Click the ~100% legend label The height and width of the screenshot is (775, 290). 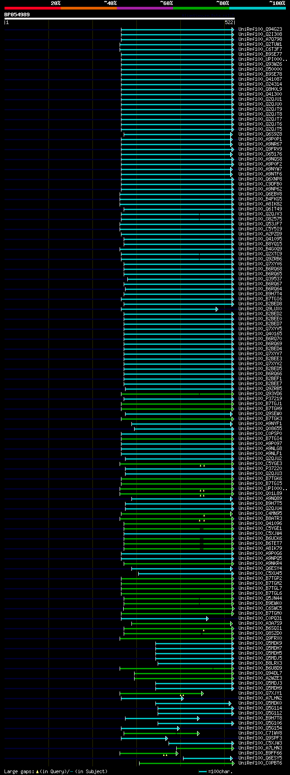point(277,3)
